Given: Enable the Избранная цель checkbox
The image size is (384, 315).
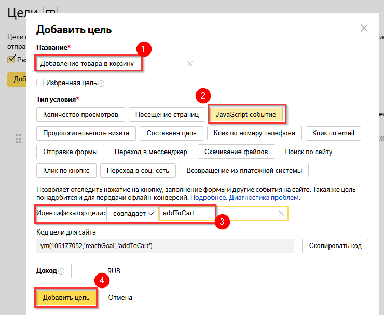Looking at the screenshot, I should coord(40,83).
